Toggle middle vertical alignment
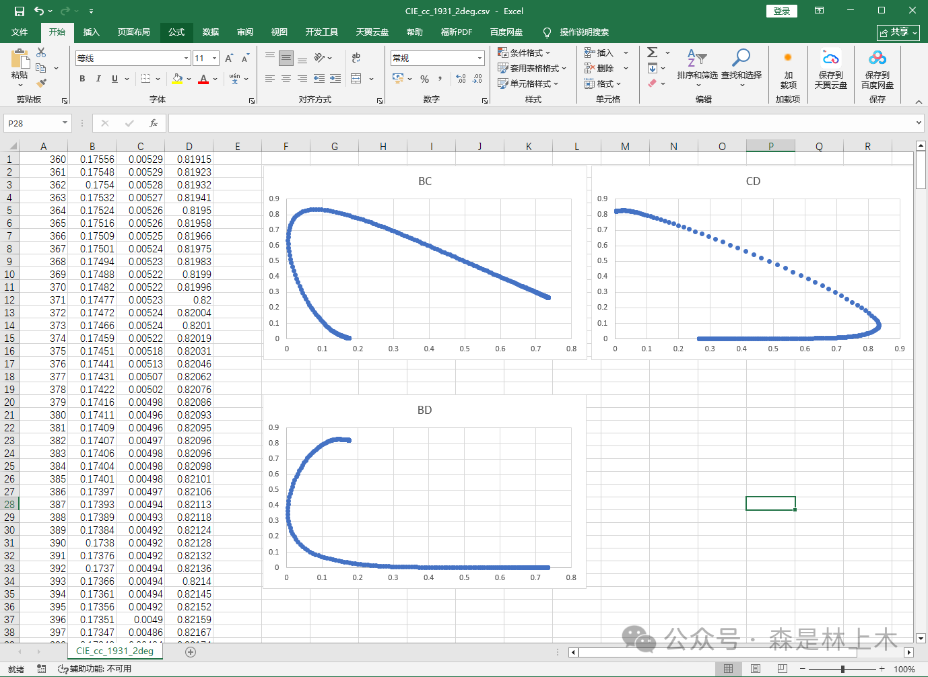The width and height of the screenshot is (928, 677). [286, 58]
